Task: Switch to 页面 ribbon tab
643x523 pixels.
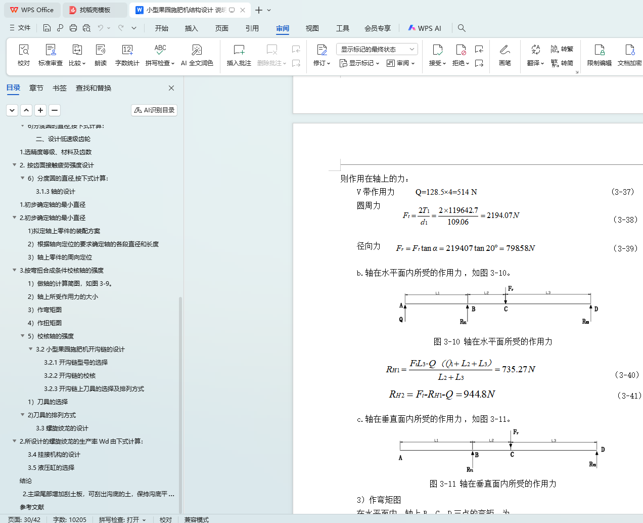Action: pos(222,28)
